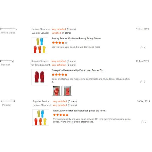Click the Pakistan reviewer name dated 10 Sep 2019
This screenshot has width=152, height=152.
point(8,101)
